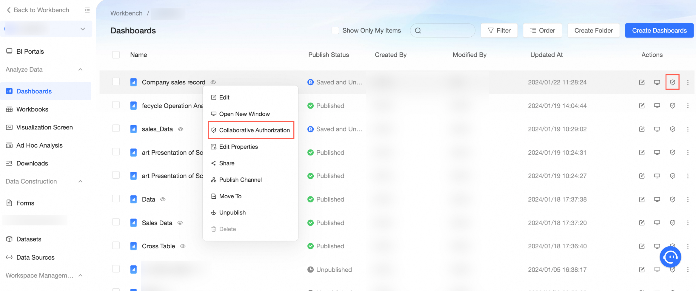Open new window icon in row updated 2024/01/19 10:24:27
The image size is (696, 291).
(x=657, y=176)
